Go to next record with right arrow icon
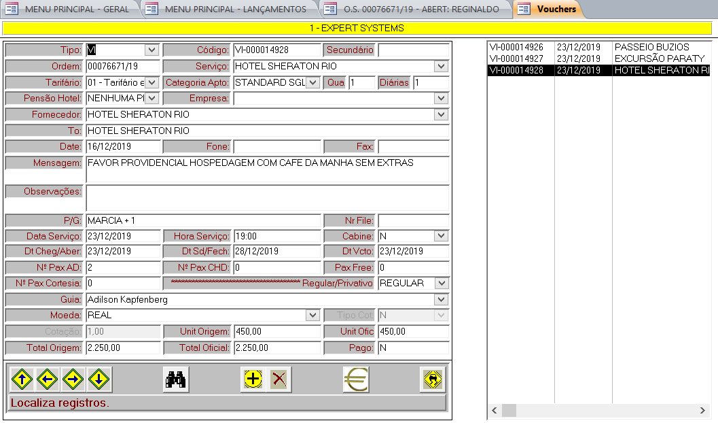The height and width of the screenshot is (423, 718). 73,379
